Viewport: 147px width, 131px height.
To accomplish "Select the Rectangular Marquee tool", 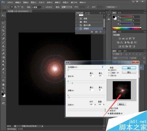I will [3, 19].
